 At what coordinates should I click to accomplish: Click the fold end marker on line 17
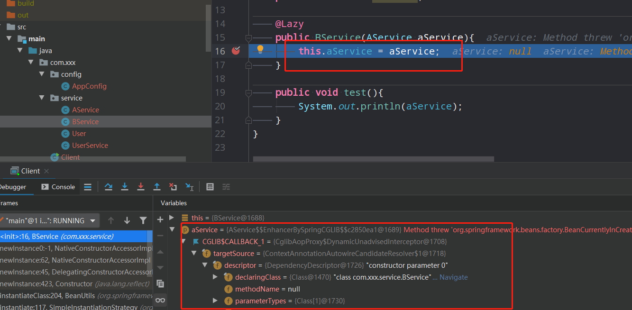pos(248,64)
